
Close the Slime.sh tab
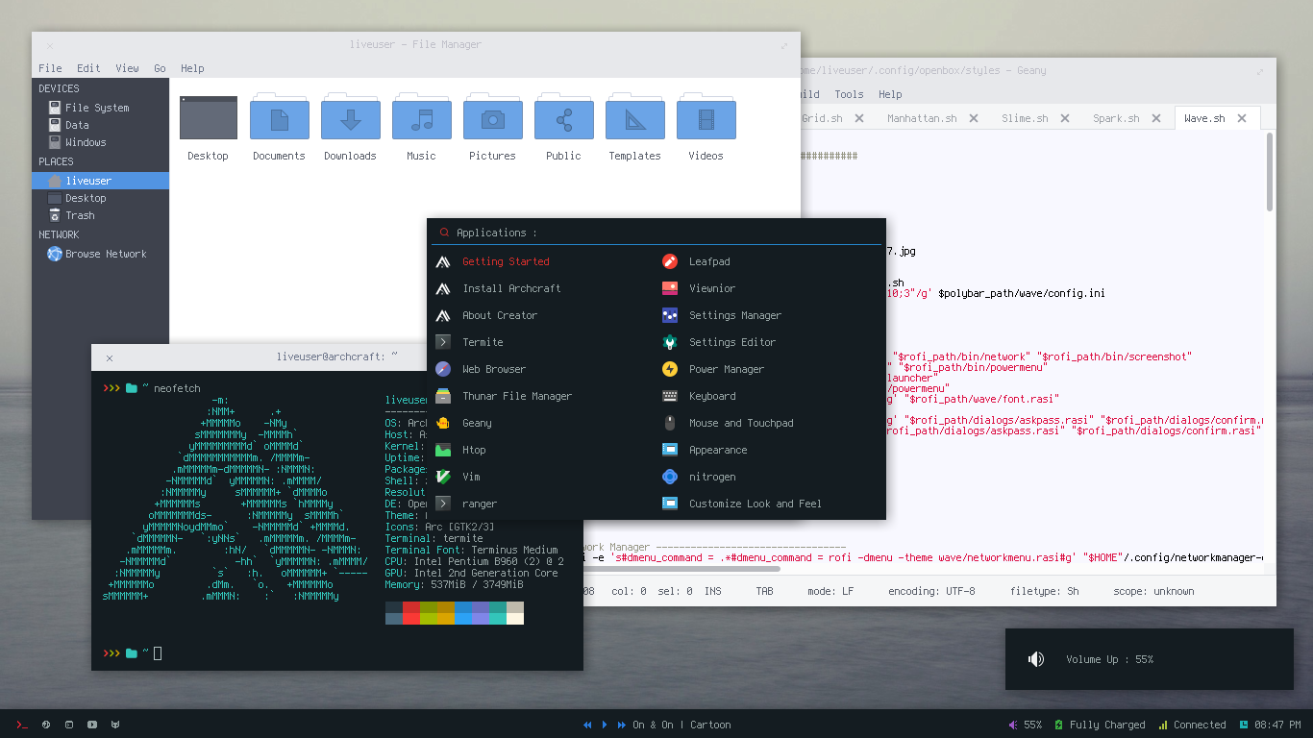(x=1065, y=118)
